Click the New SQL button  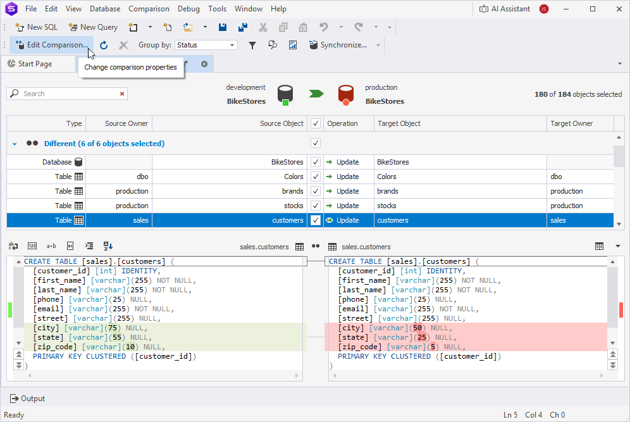pyautogui.click(x=36, y=27)
